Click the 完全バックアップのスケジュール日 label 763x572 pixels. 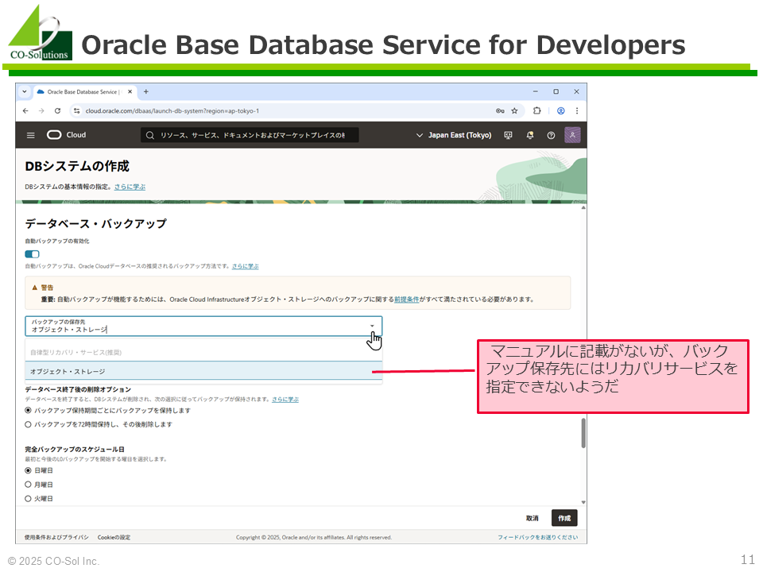[75, 450]
